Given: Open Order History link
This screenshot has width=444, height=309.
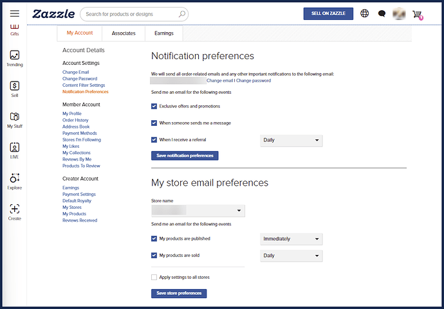Looking at the screenshot, I should pos(75,120).
